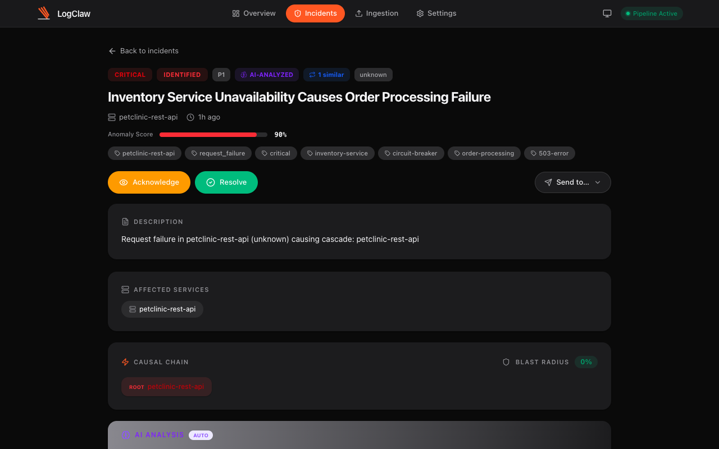Screen dimensions: 719x449
Task: Click the ROOT petclinic-rest-api causal chain node
Action: pyautogui.click(x=166, y=386)
